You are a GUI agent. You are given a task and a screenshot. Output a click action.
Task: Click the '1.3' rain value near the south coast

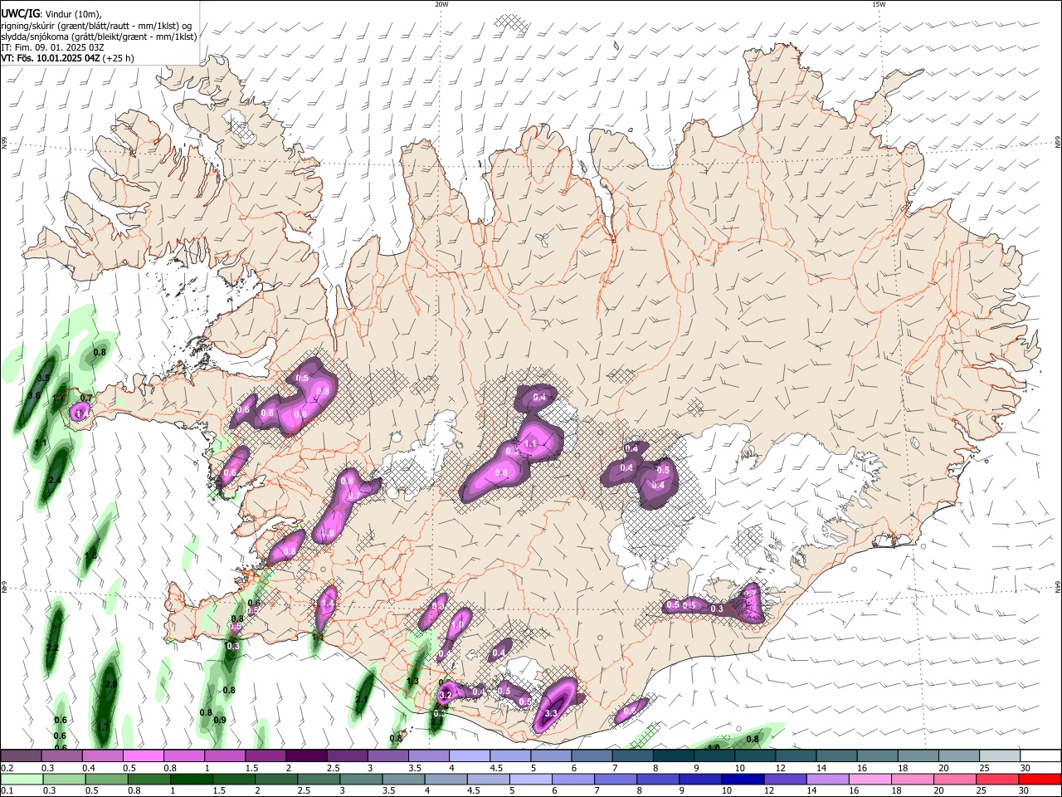(412, 682)
